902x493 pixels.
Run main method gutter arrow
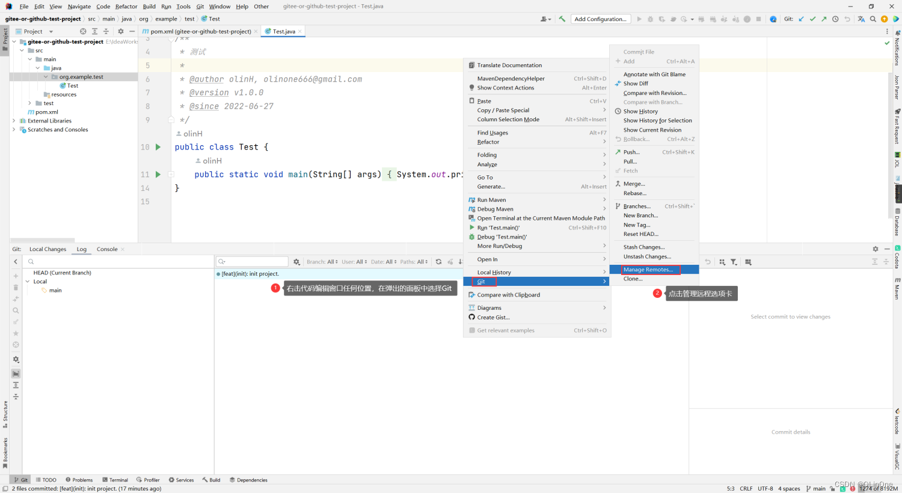point(158,174)
